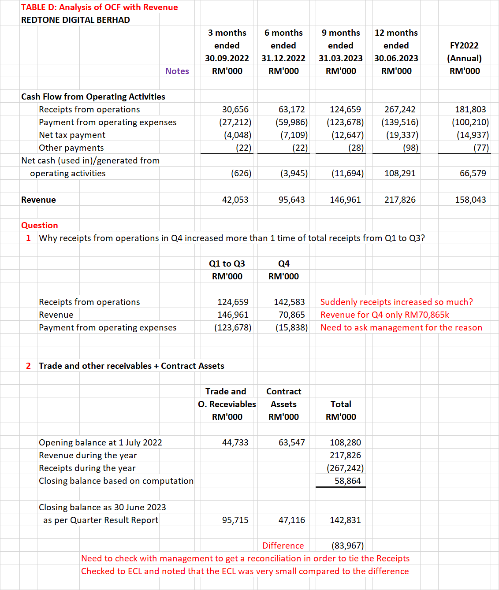
Task: Select receipts value 30,656
Action: pyautogui.click(x=235, y=109)
